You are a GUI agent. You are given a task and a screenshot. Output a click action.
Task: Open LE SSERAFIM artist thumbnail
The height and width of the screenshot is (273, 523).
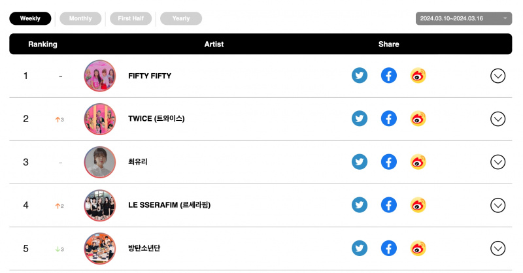(100, 205)
